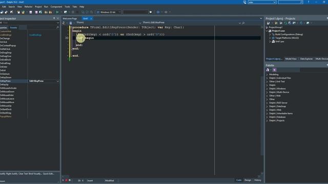
Task: Click the IDE Insight search field
Action: click(x=291, y=2)
